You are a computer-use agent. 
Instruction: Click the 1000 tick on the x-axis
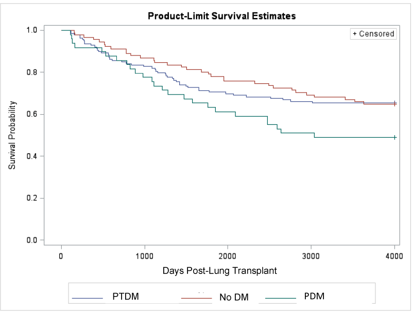click(145, 255)
